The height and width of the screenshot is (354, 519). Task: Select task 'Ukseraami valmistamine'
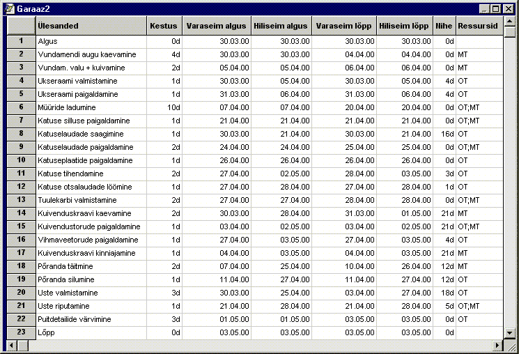point(91,81)
